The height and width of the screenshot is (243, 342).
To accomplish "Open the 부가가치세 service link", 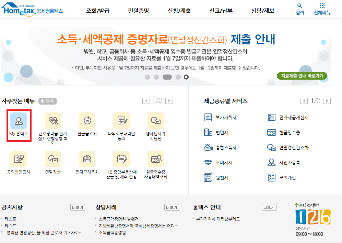I will click(x=226, y=118).
